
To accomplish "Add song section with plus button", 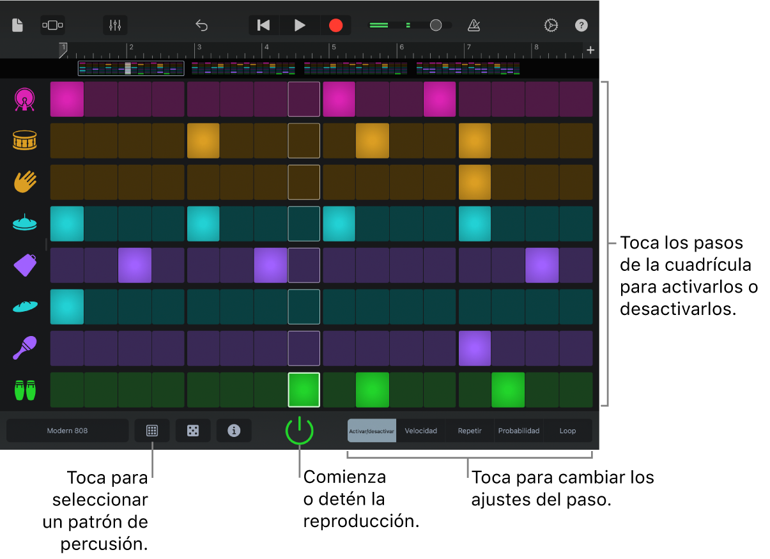I will click(590, 50).
